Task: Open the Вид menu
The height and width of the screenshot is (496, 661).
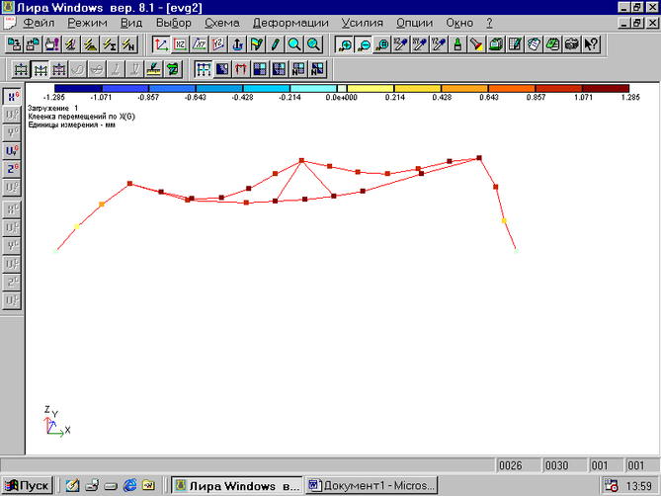Action: pyautogui.click(x=131, y=23)
